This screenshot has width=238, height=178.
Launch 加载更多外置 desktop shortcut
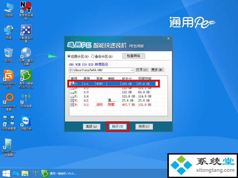pos(26,34)
